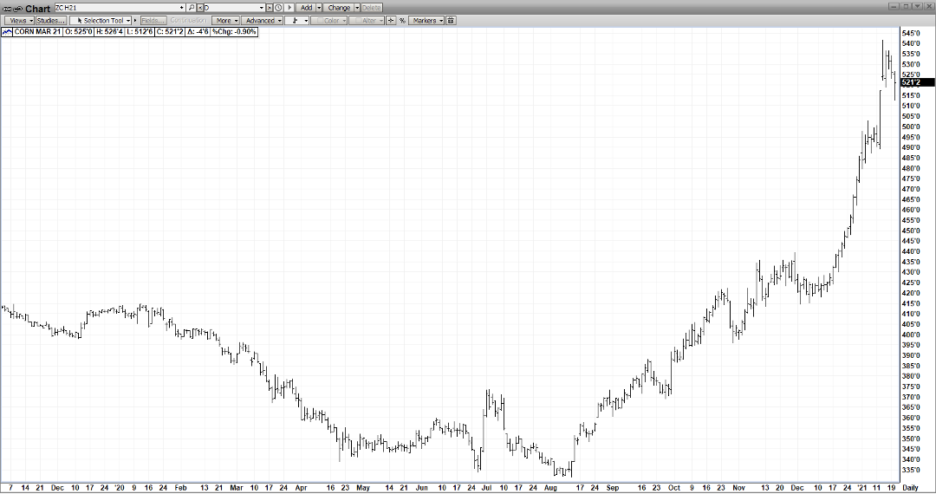Click the bar chart type icon

point(295,20)
